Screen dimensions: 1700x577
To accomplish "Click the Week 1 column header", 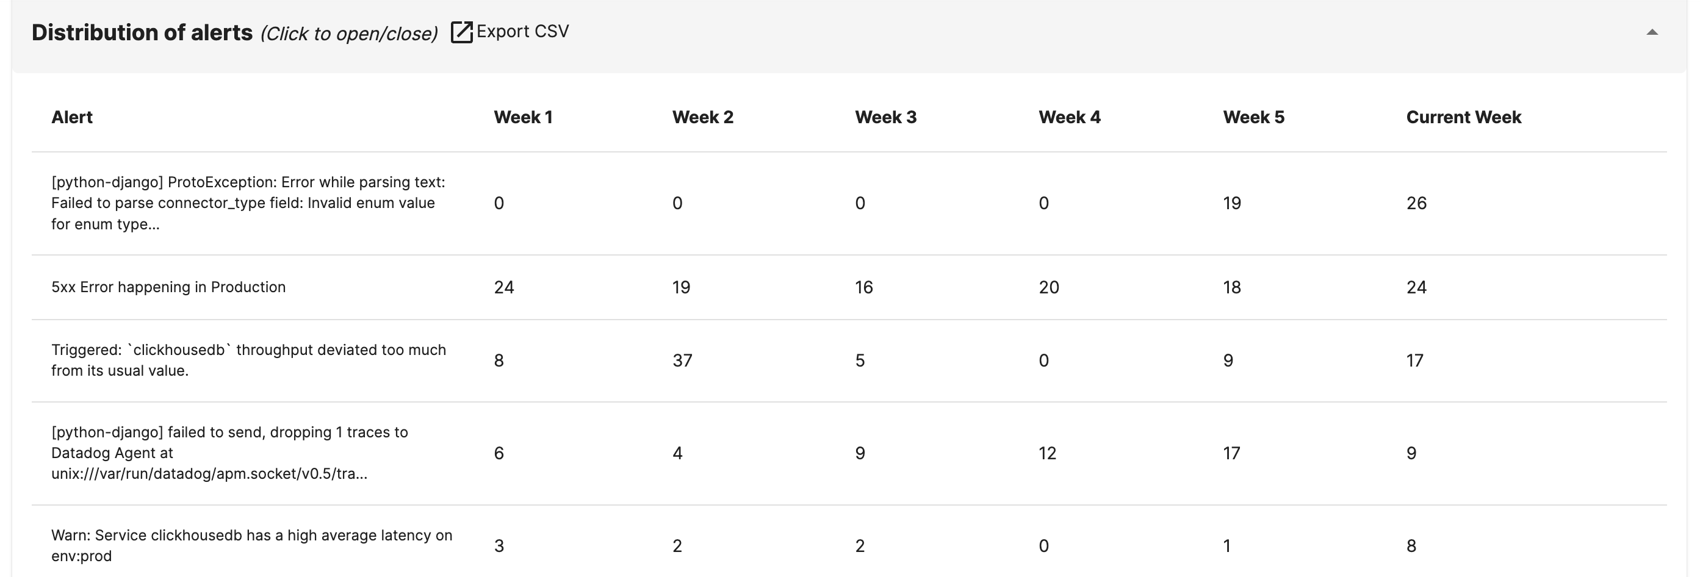I will [x=523, y=117].
